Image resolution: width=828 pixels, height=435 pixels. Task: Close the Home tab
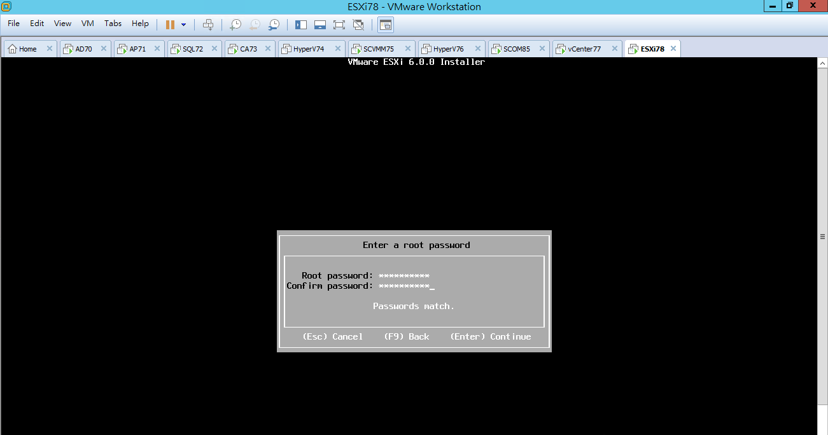point(50,48)
